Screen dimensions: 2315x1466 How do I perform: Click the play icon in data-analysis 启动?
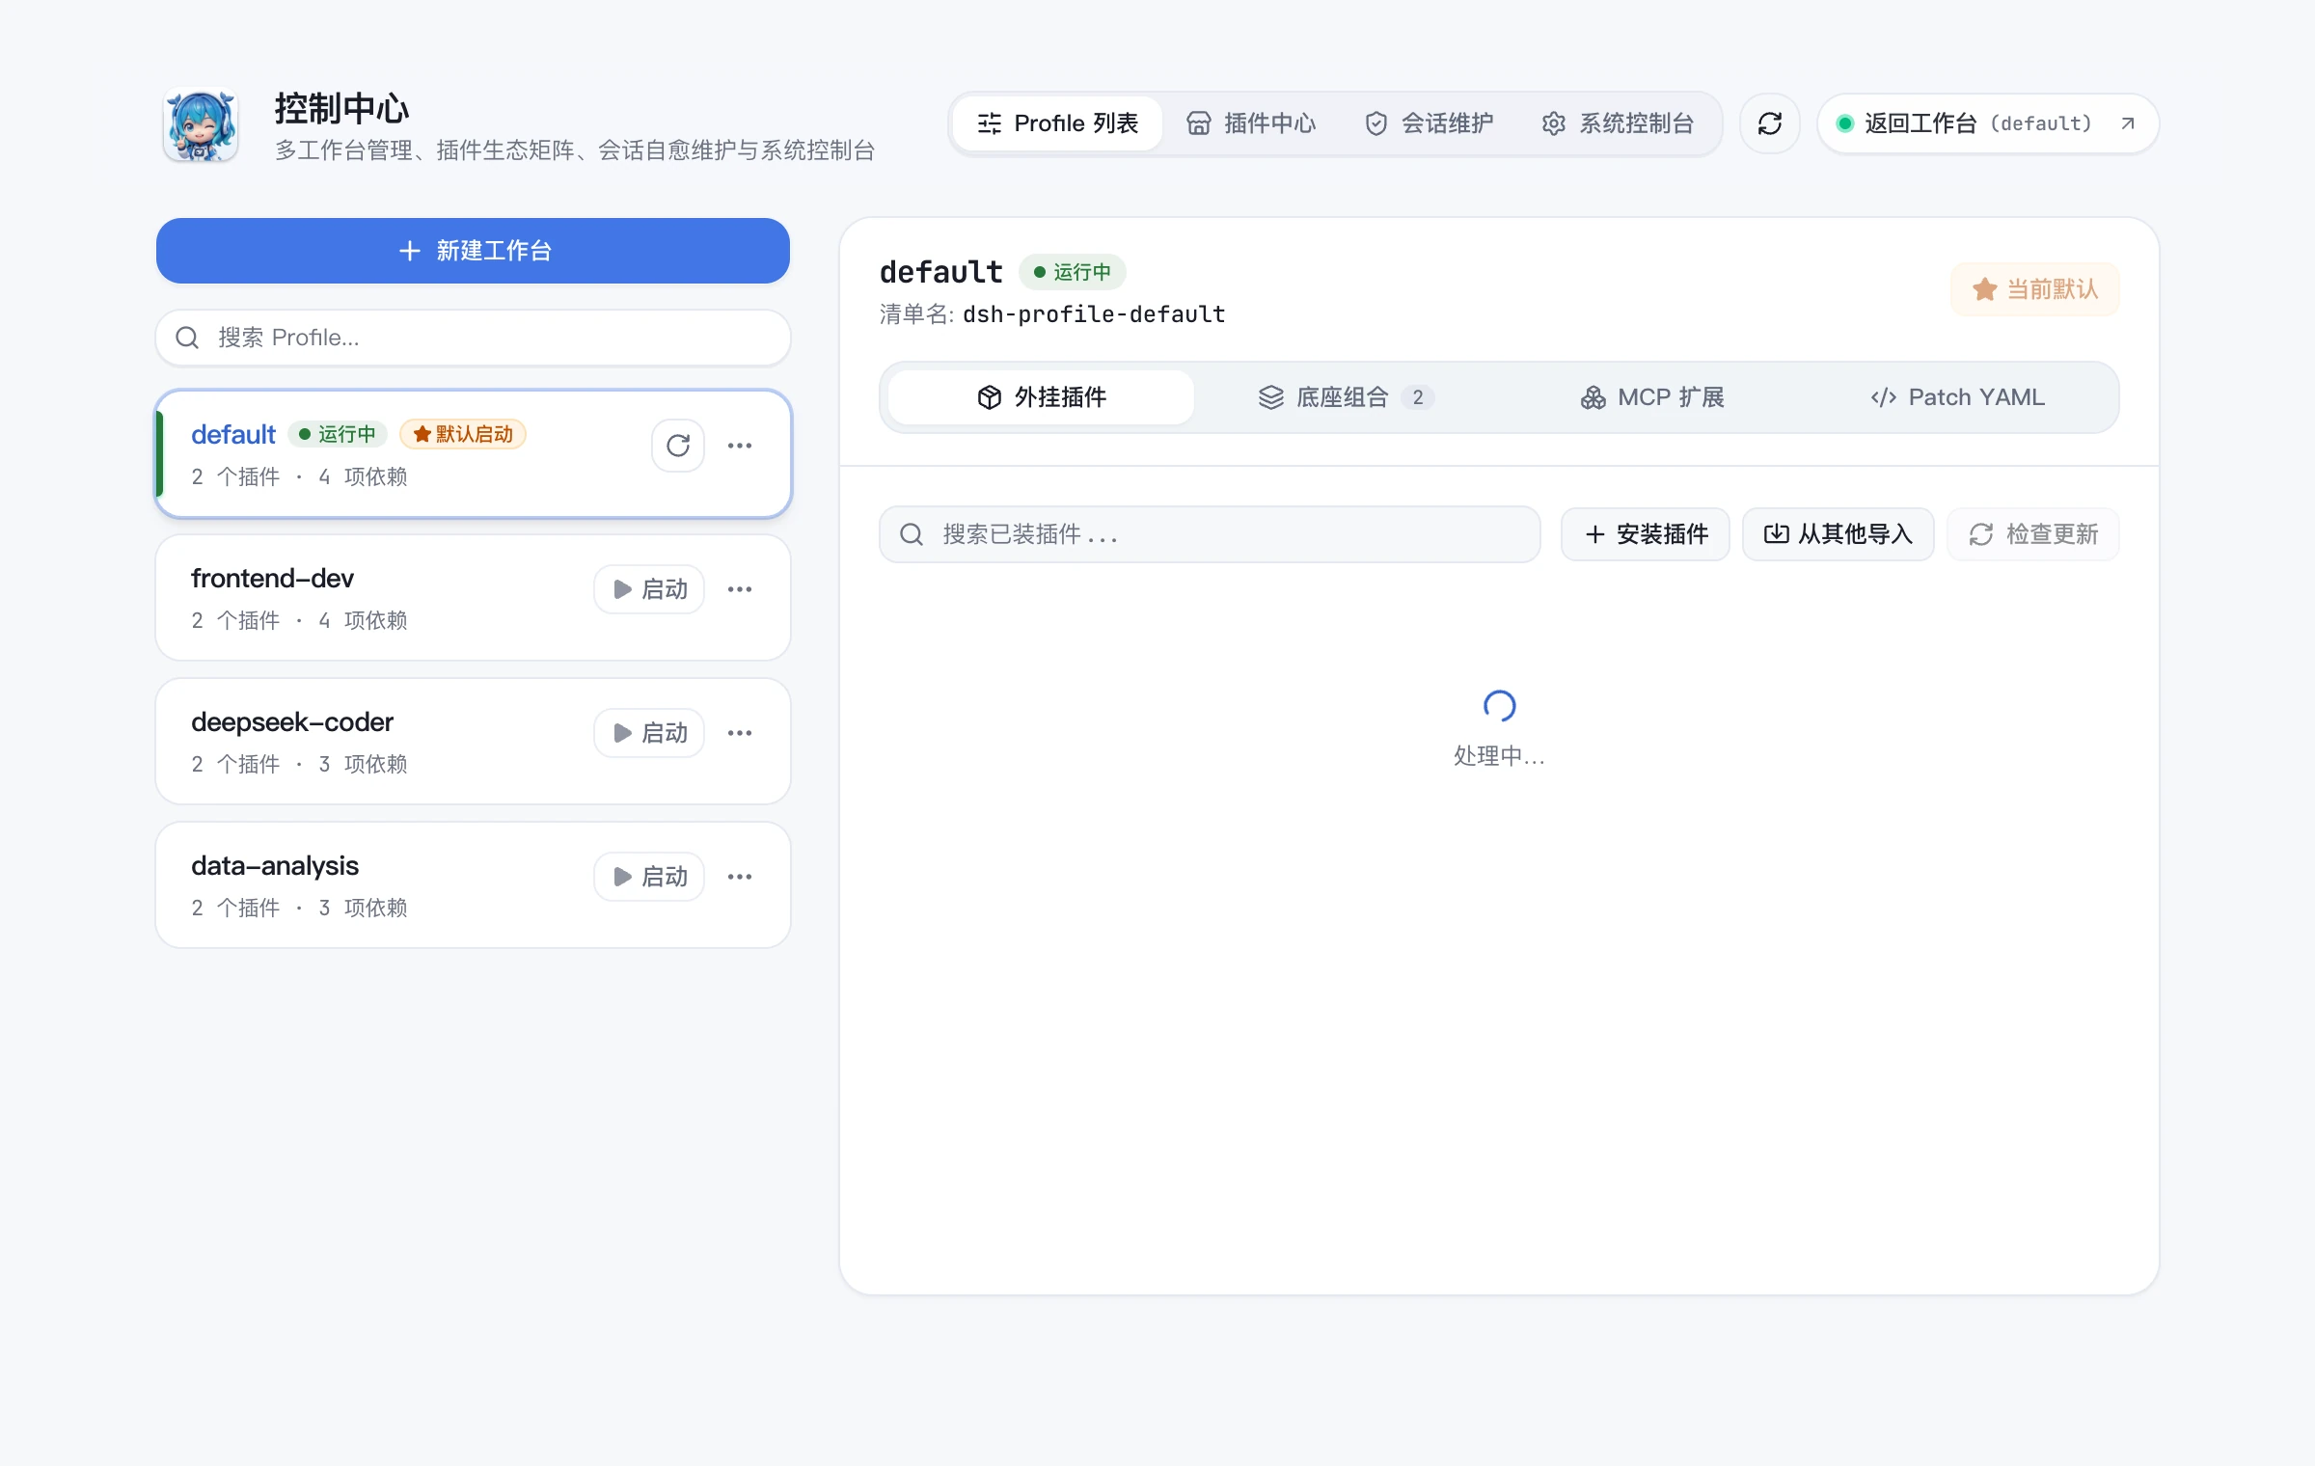click(x=623, y=877)
